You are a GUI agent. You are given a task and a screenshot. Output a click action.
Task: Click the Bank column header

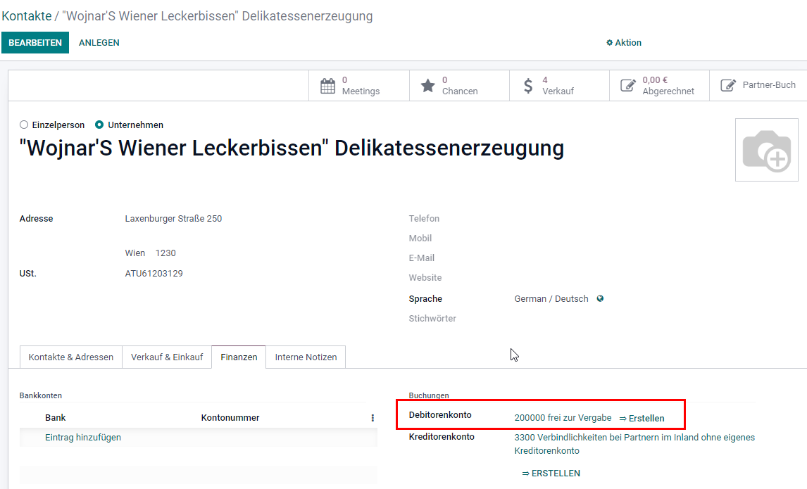click(x=55, y=418)
